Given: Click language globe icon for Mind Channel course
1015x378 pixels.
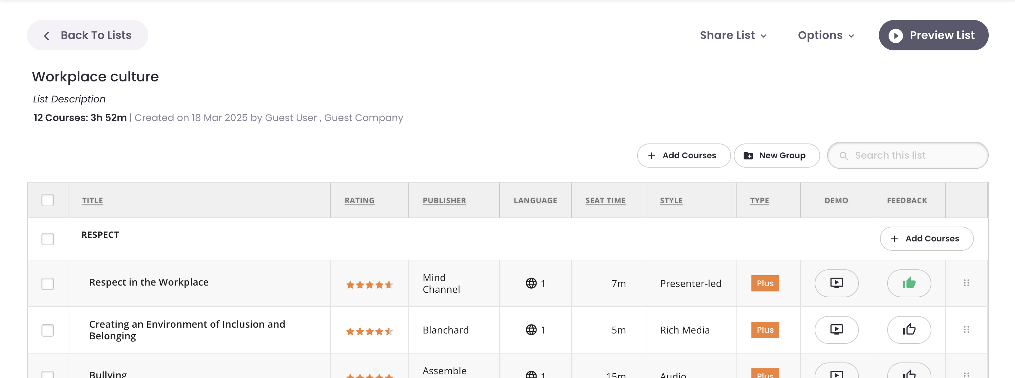Looking at the screenshot, I should point(531,283).
